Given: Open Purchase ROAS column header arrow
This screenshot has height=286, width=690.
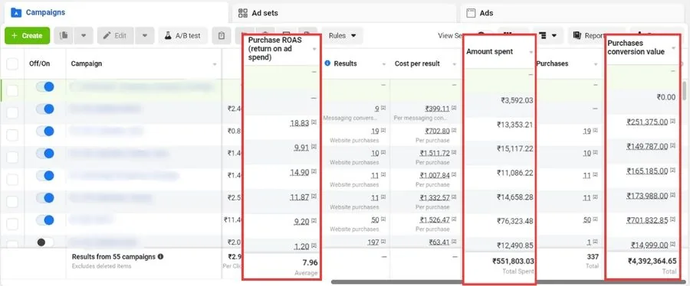Looking at the screenshot, I should coord(314,49).
